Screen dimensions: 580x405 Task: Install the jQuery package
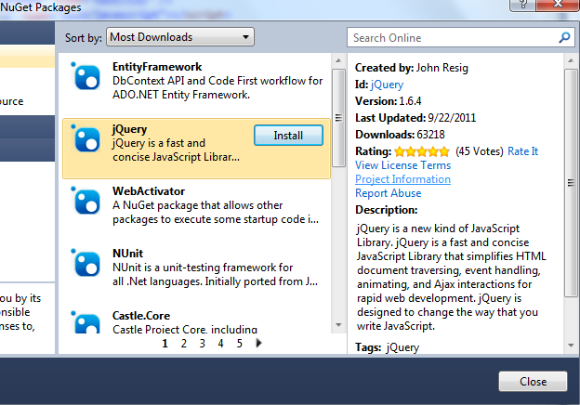[x=288, y=136]
